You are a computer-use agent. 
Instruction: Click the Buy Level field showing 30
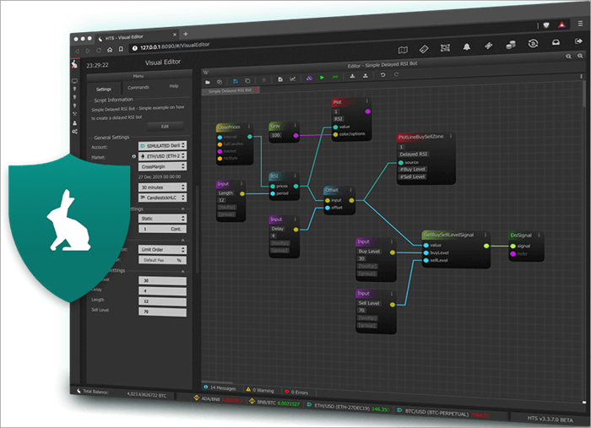pyautogui.click(x=162, y=280)
